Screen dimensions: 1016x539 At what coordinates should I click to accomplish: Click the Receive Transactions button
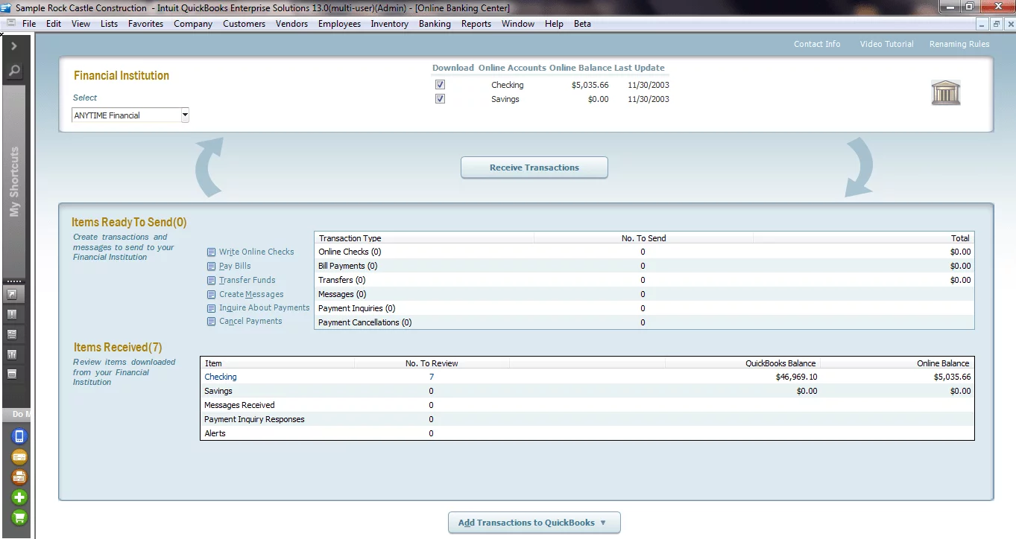point(534,167)
